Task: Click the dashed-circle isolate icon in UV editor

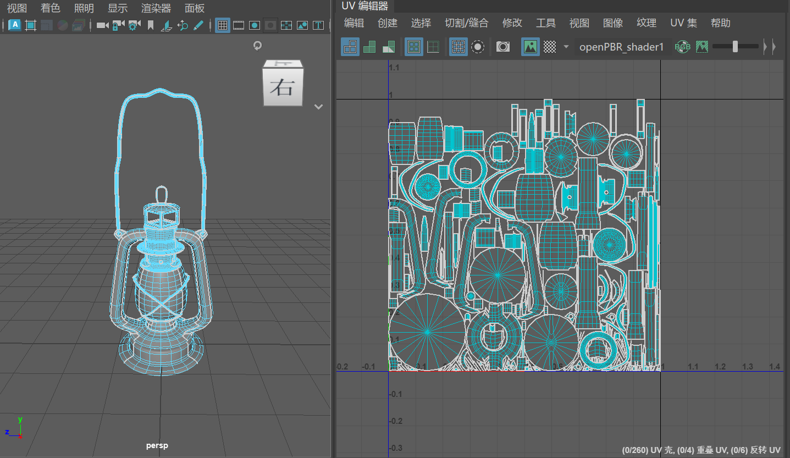Action: coord(478,47)
